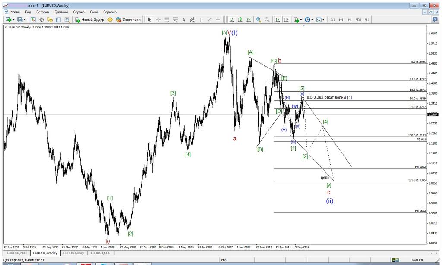The width and height of the screenshot is (442, 265).
Task: Switch to the arrow cursor mode
Action: (x=150, y=20)
